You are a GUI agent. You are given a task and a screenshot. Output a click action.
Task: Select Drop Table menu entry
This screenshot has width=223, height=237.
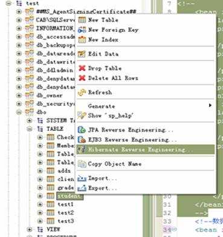tap(145, 68)
